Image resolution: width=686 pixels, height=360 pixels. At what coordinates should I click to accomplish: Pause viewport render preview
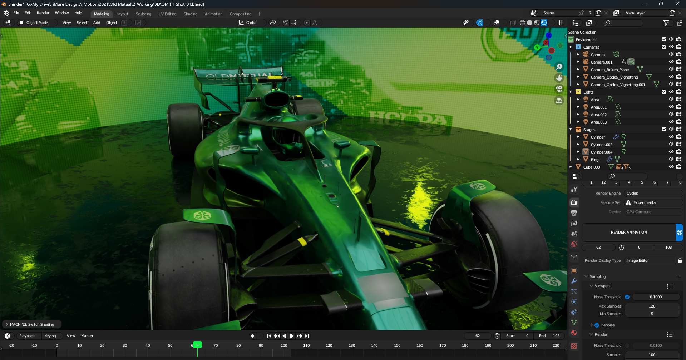[x=561, y=22]
